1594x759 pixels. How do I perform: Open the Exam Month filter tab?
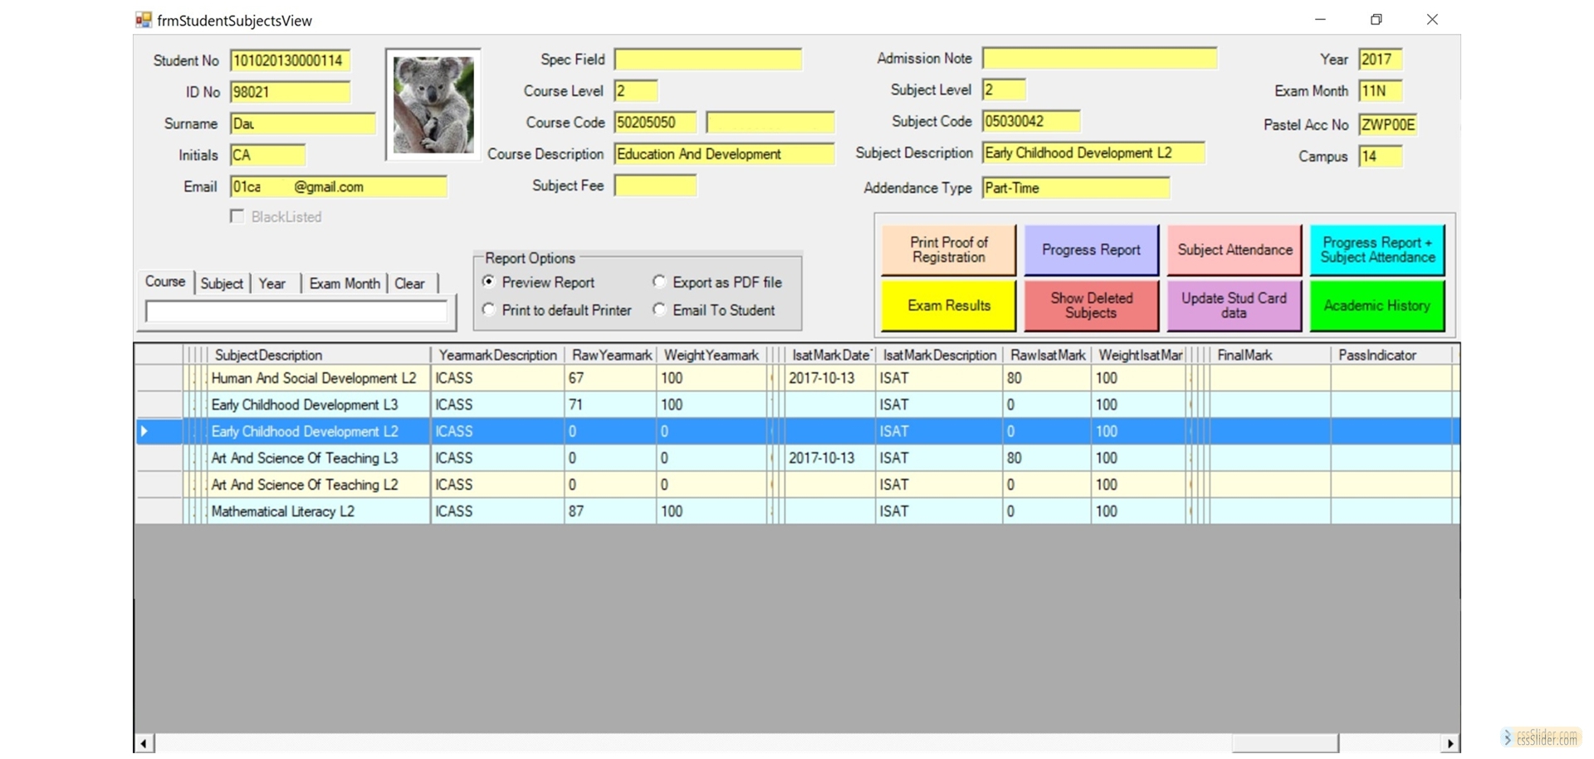pyautogui.click(x=344, y=284)
